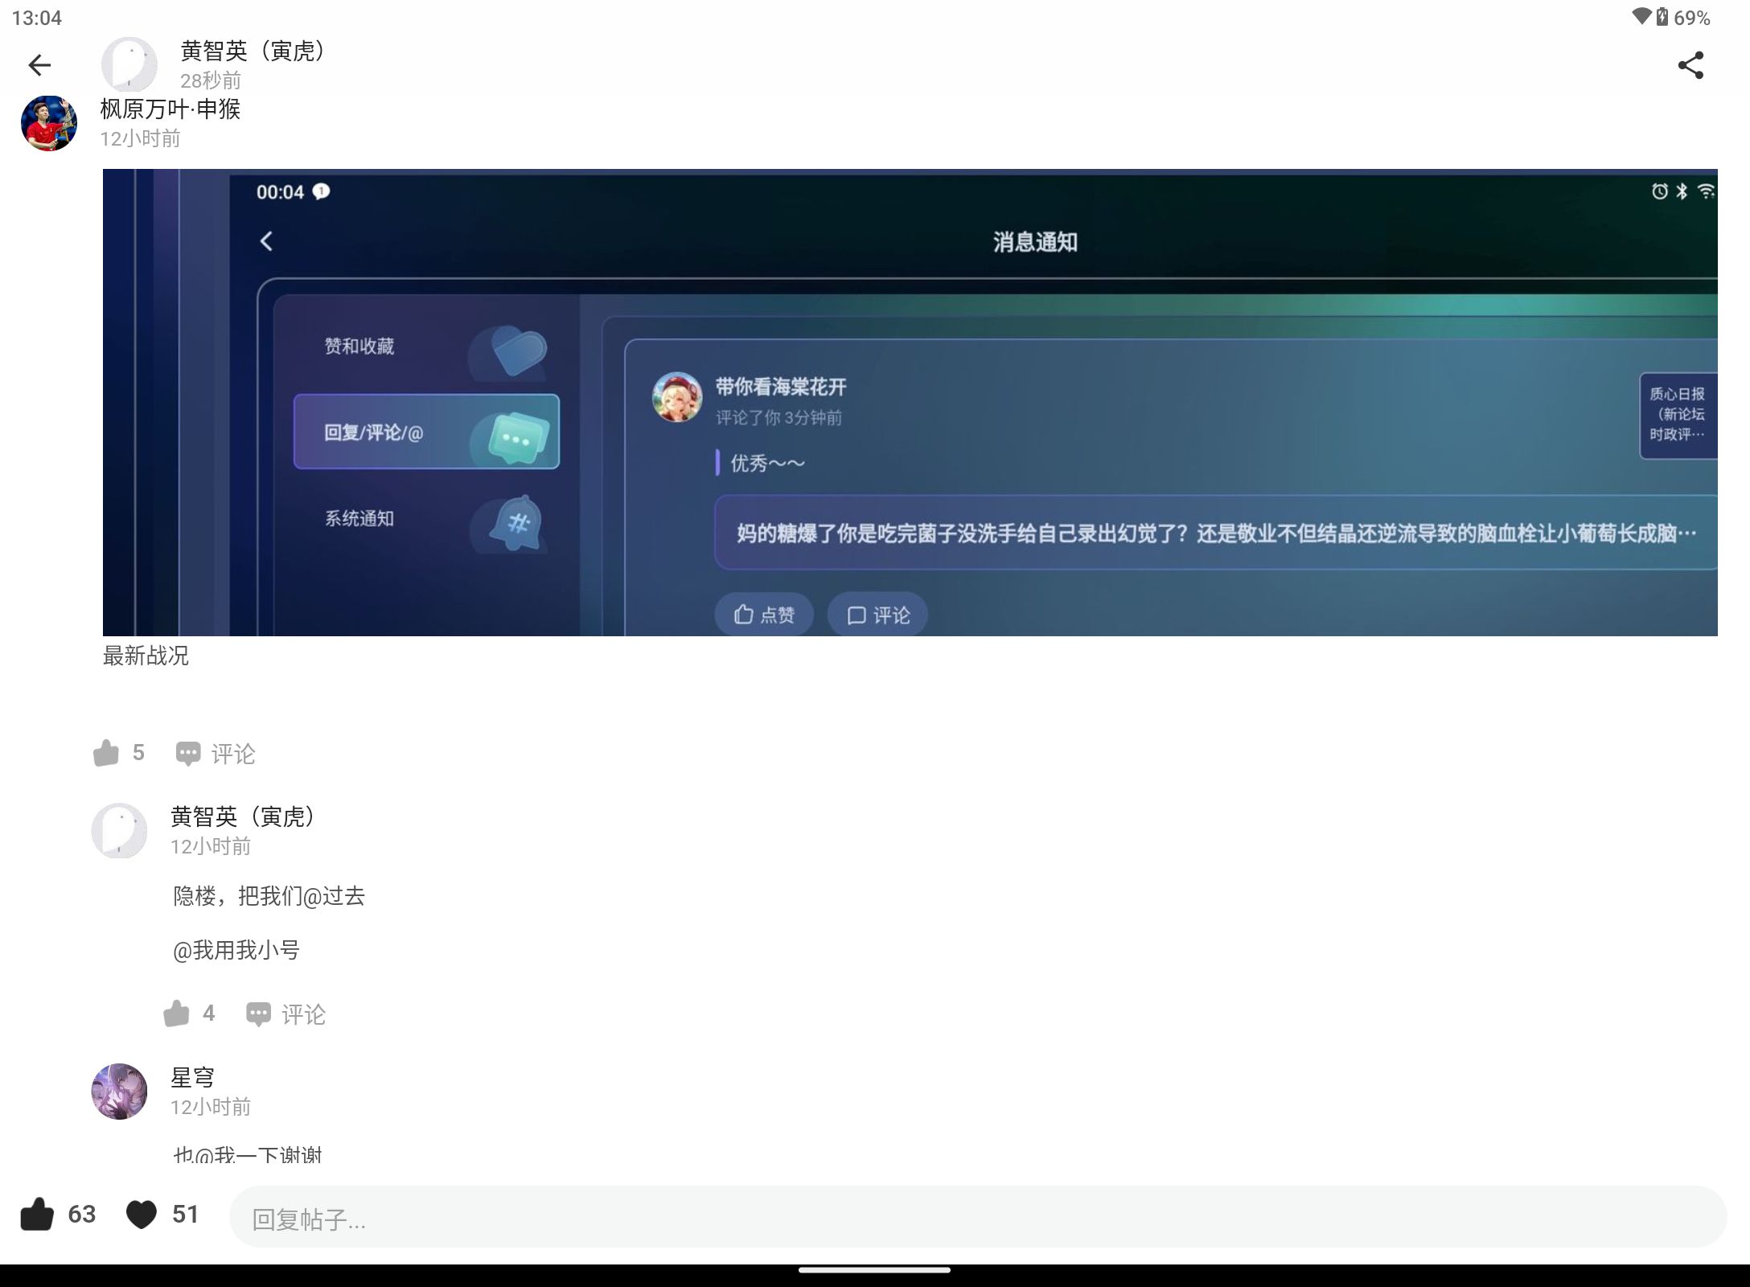Tap 评论 label under 黄智英's comment

[x=303, y=1014]
